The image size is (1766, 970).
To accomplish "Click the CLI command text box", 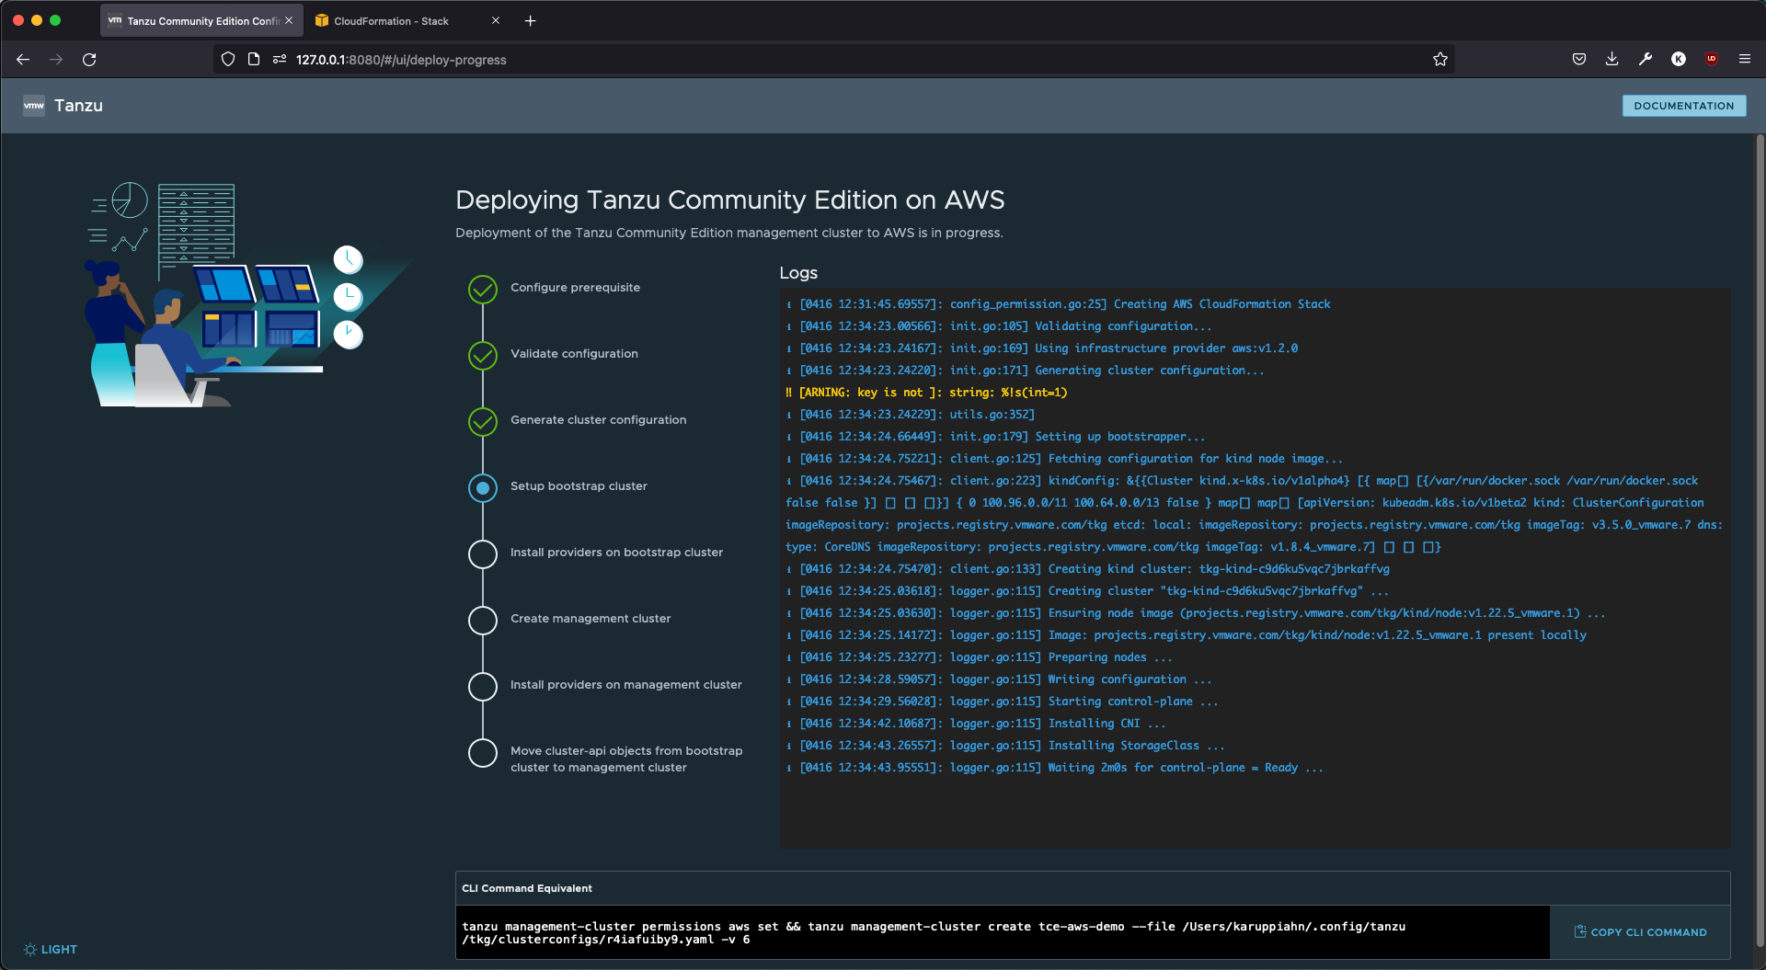I will click(1003, 933).
